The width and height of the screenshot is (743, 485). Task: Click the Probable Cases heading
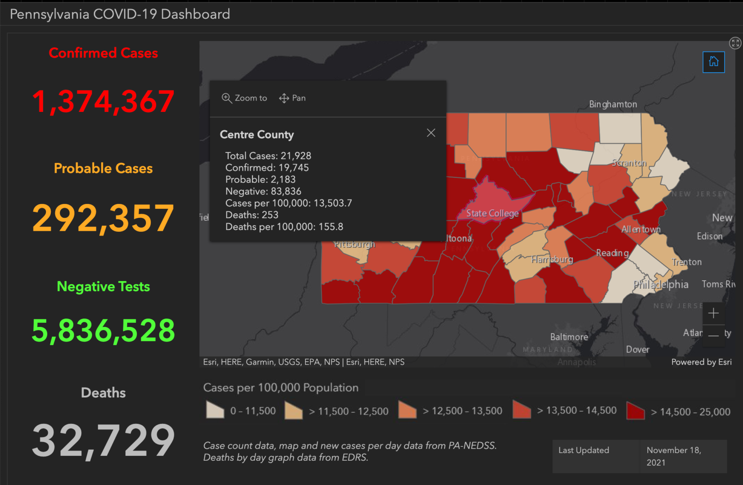(x=103, y=168)
